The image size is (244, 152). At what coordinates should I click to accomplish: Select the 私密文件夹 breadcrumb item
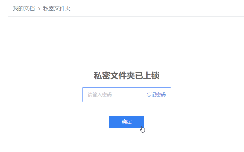57,8
